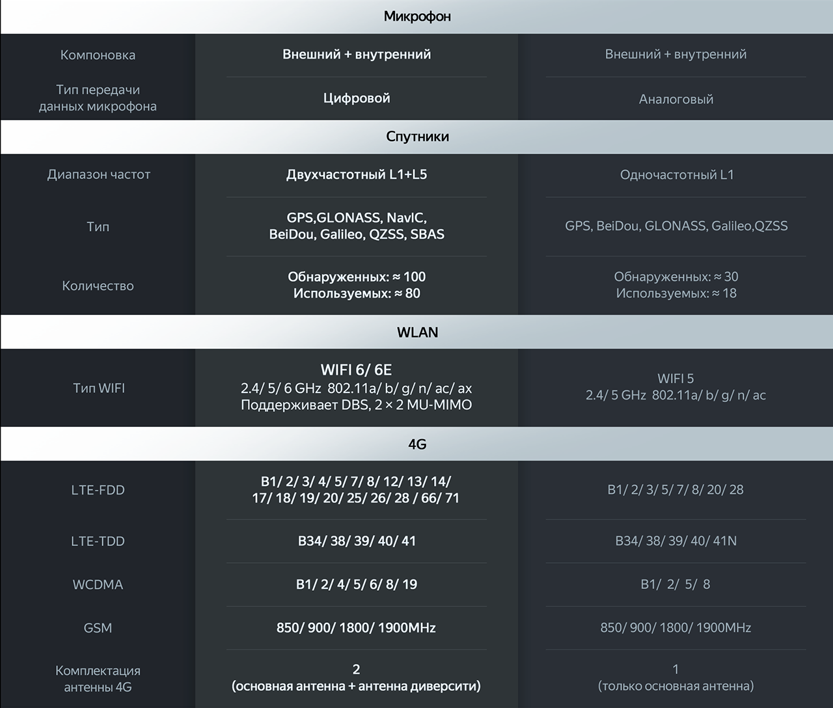Select the Одночастотный L1 value

[x=677, y=175]
